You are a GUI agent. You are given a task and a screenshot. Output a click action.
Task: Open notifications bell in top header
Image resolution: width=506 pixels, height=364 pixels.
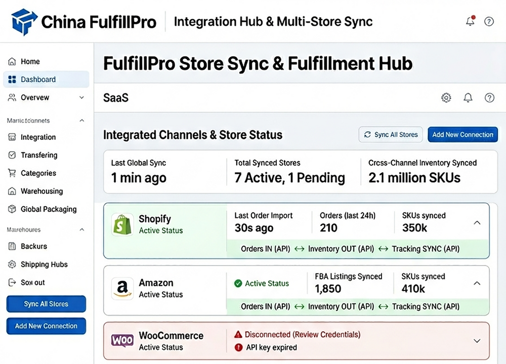pos(471,21)
